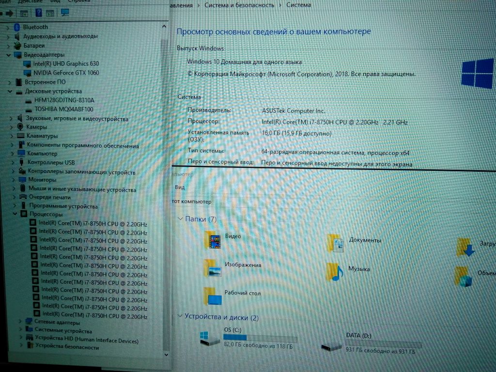Image resolution: width=496 pixels, height=372 pixels.
Task: Open the Музыка folder
Action: coord(334,272)
